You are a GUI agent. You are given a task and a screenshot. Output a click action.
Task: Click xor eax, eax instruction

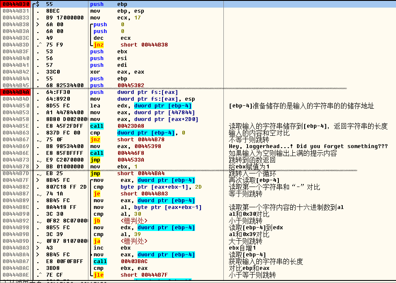tap(117, 72)
